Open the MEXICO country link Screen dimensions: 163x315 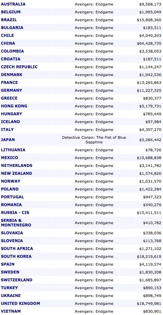(x=10, y=158)
